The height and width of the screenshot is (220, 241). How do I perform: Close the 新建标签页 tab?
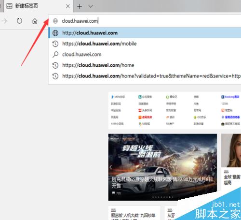68,6
